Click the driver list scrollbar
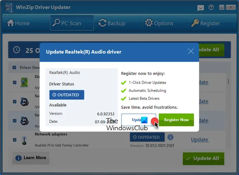Viewport: 239px width, 175px height. 228,81
